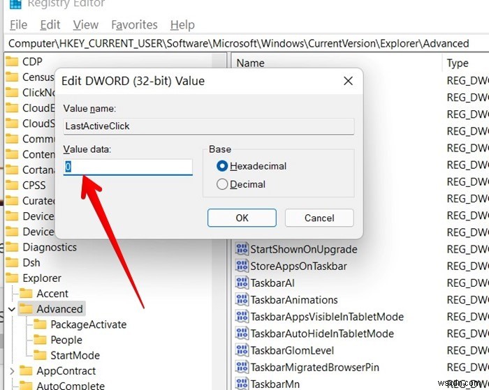This screenshot has width=489, height=390.
Task: Select the TaskbarAnimations value name
Action: tap(294, 300)
